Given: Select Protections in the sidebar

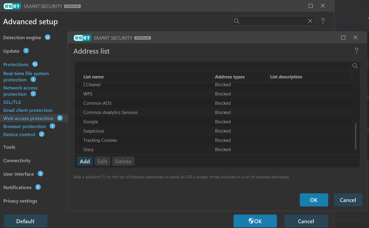Looking at the screenshot, I should [16, 65].
